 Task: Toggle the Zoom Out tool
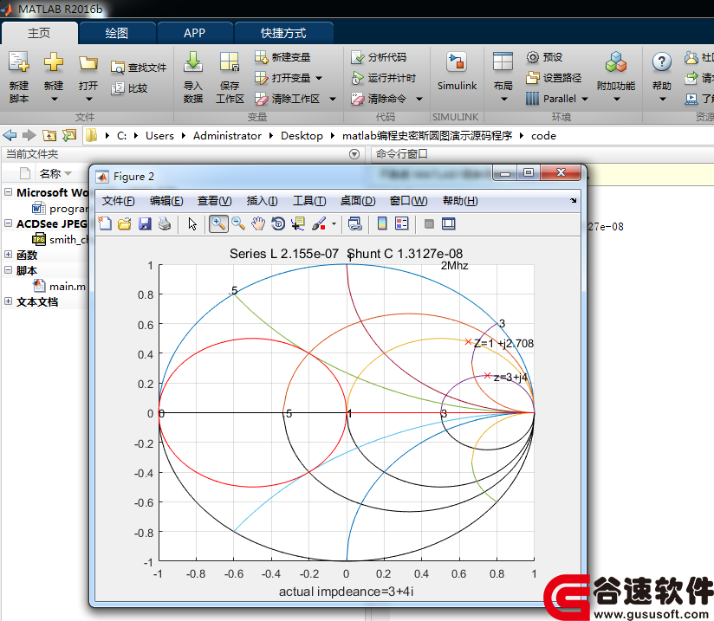[x=238, y=223]
